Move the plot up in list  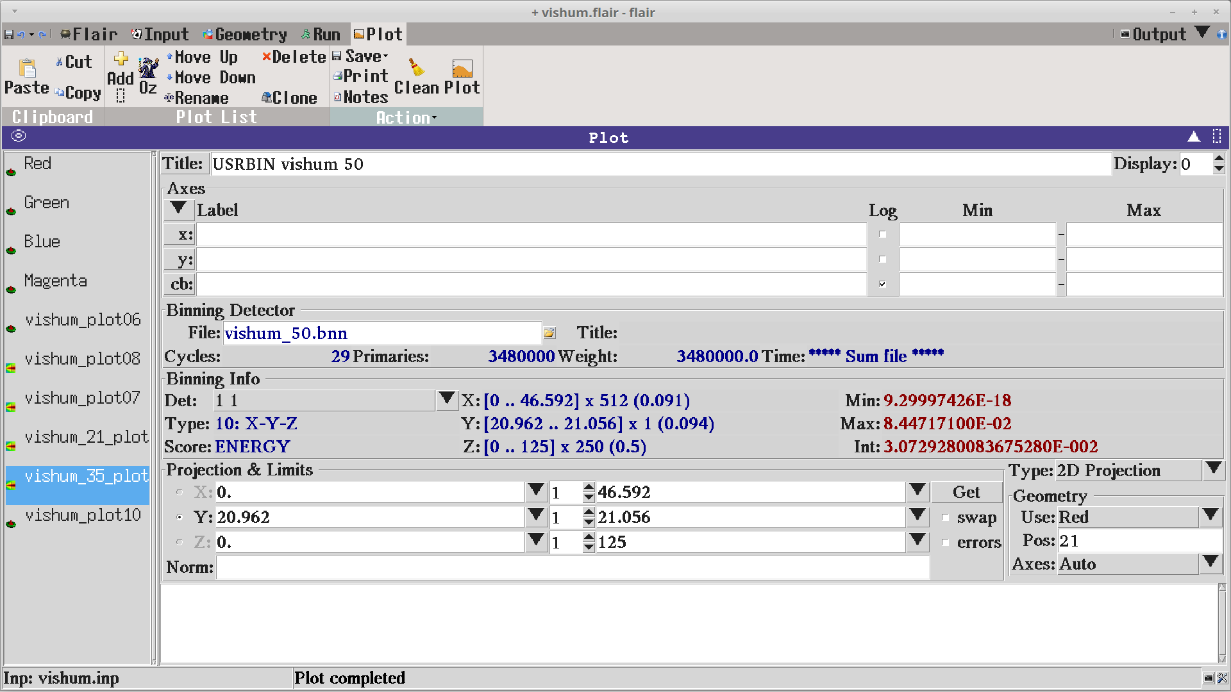click(x=202, y=57)
